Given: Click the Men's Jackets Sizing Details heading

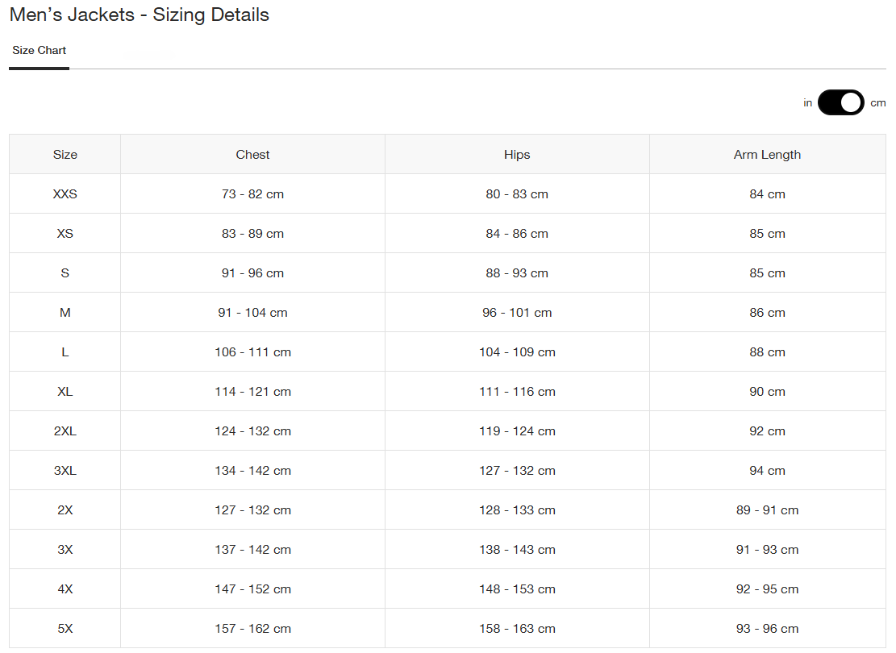Looking at the screenshot, I should (x=140, y=15).
